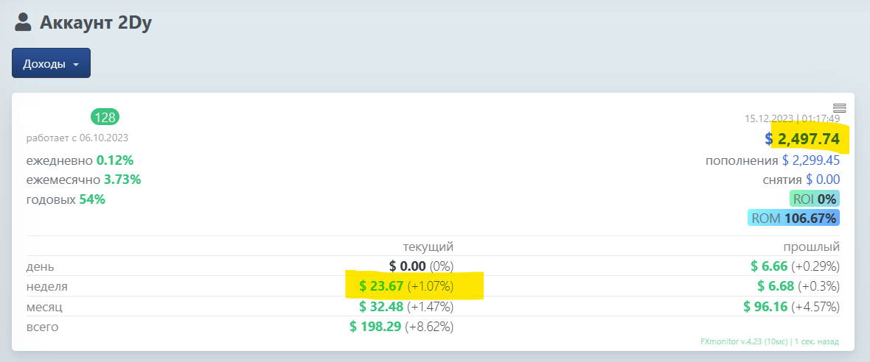Click the Аккаунт 2Dy heading
The height and width of the screenshot is (362, 870).
pos(95,24)
